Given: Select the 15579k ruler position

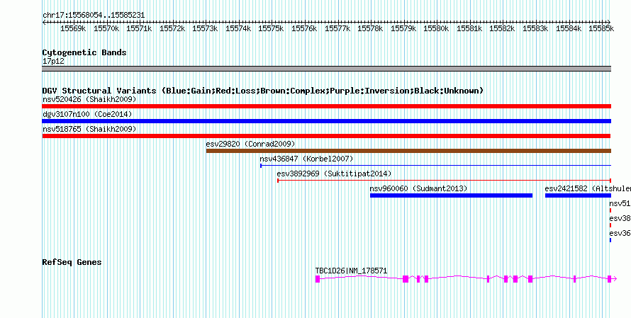Looking at the screenshot, I should tap(403, 28).
